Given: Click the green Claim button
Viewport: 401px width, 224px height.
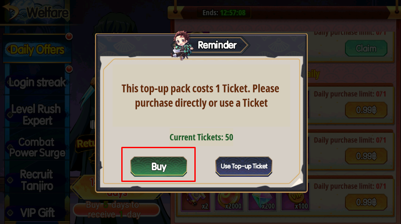Looking at the screenshot, I should pos(366,48).
